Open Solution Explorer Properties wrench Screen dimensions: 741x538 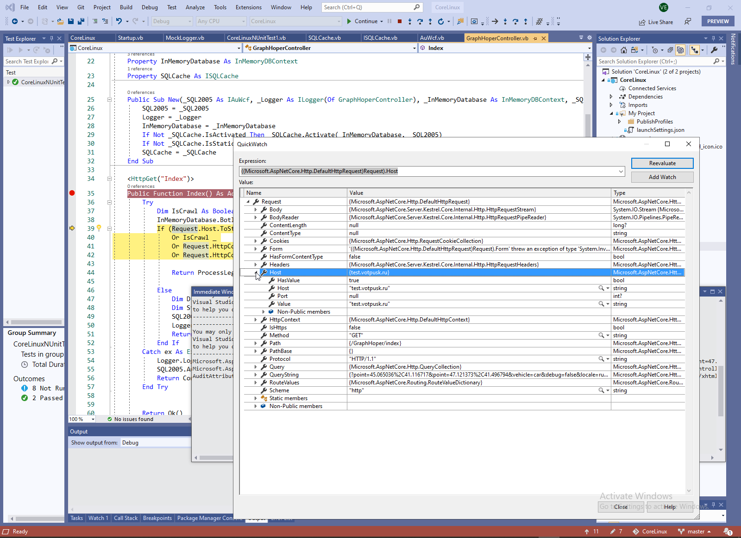[x=714, y=50]
